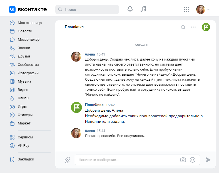The width and height of the screenshot is (219, 173).
Task: Click the Новости icon
Action: point(12,31)
